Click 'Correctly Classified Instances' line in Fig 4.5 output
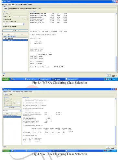Image resolution: width=118 pixels, height=160 pixels. click(x=42, y=113)
